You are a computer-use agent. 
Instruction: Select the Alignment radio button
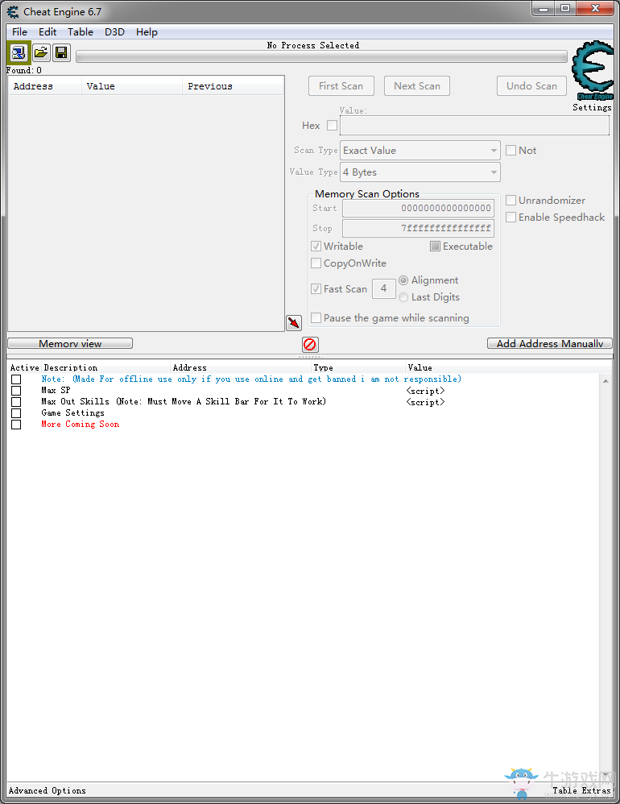403,280
